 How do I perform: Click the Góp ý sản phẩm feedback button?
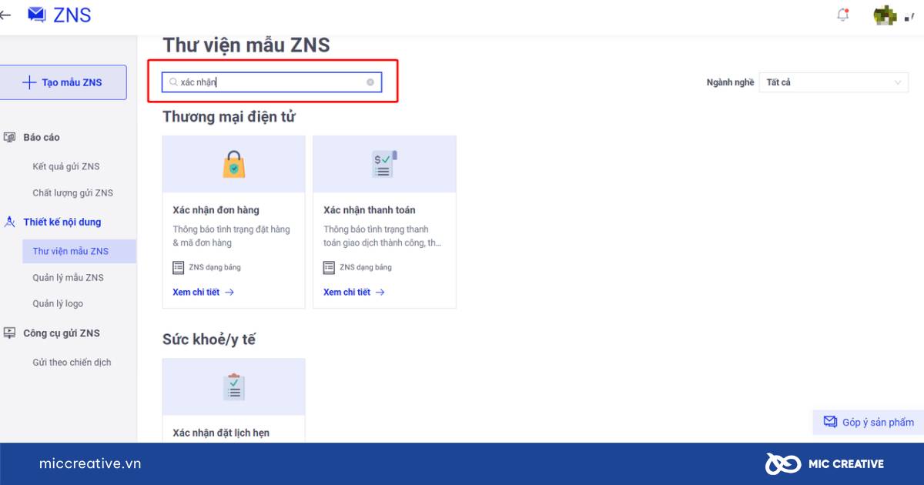point(869,422)
